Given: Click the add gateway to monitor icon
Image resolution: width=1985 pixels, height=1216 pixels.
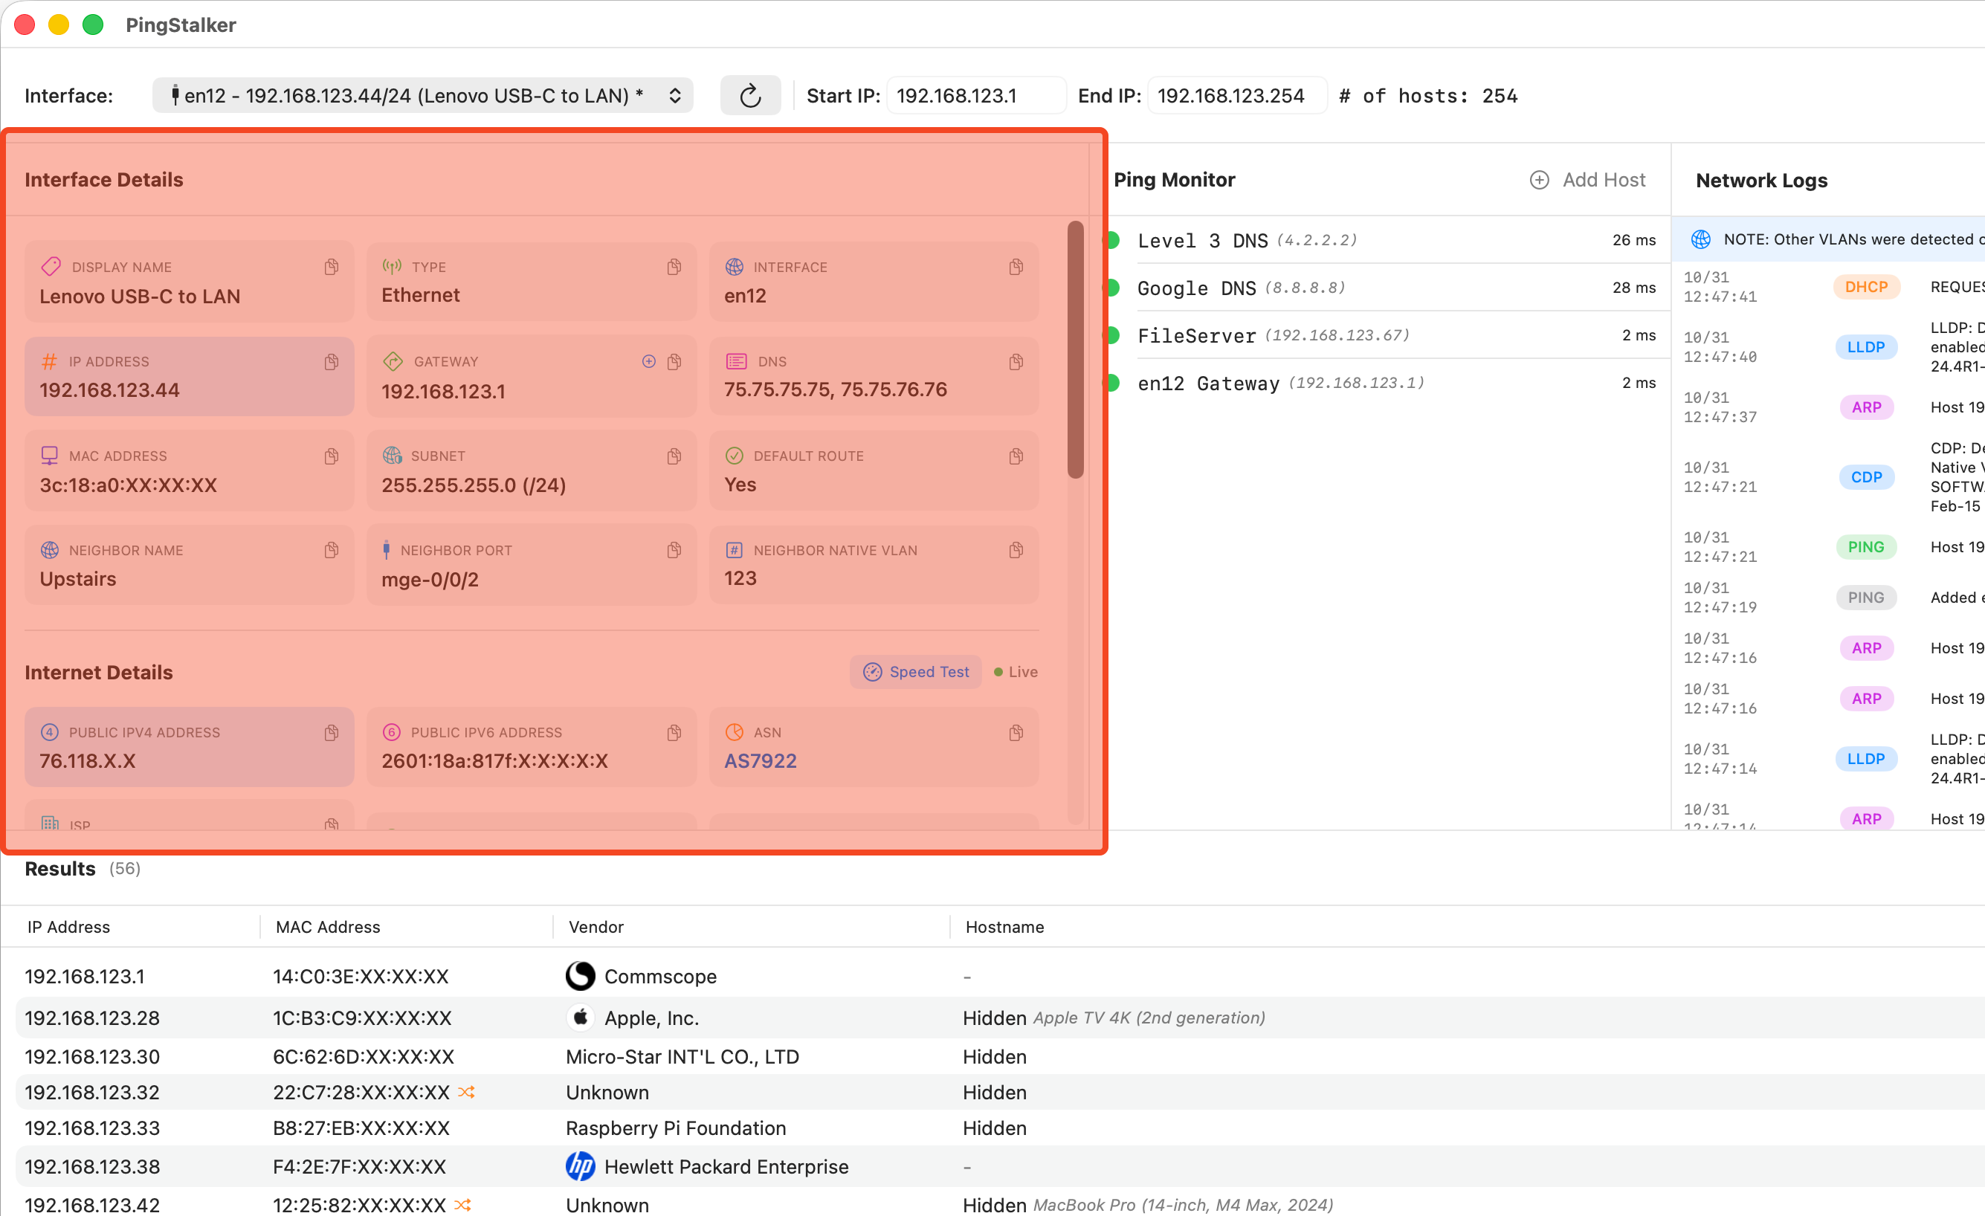Looking at the screenshot, I should point(648,361).
